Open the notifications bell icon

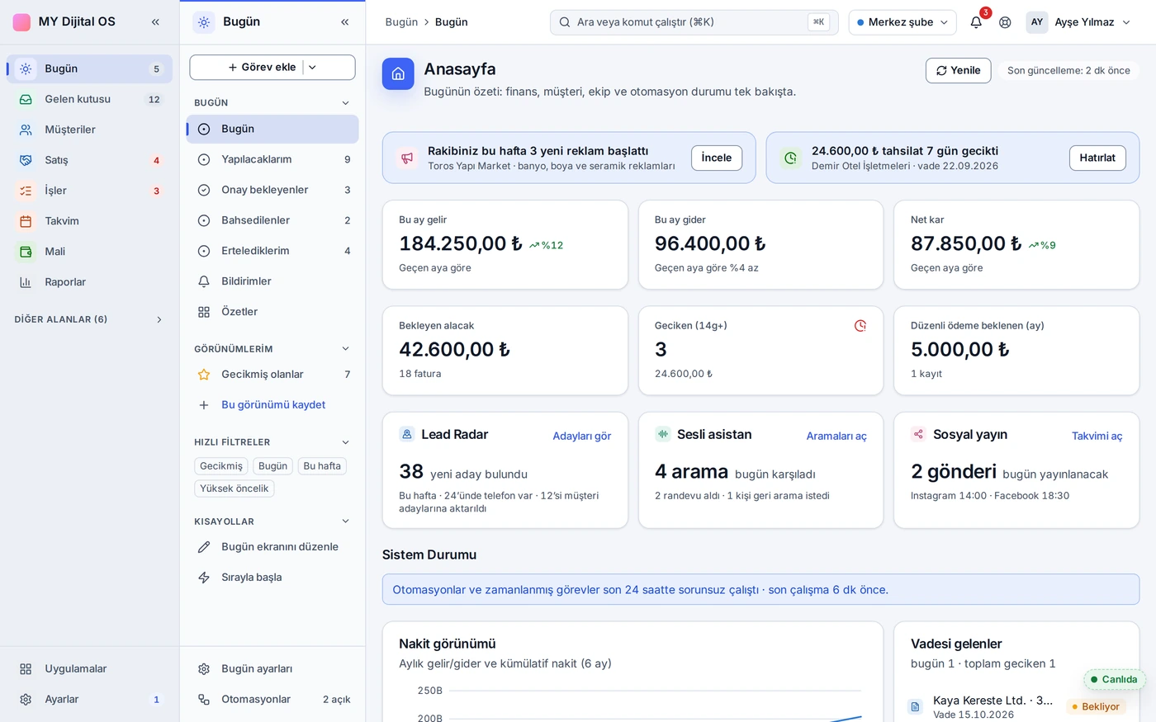(976, 22)
